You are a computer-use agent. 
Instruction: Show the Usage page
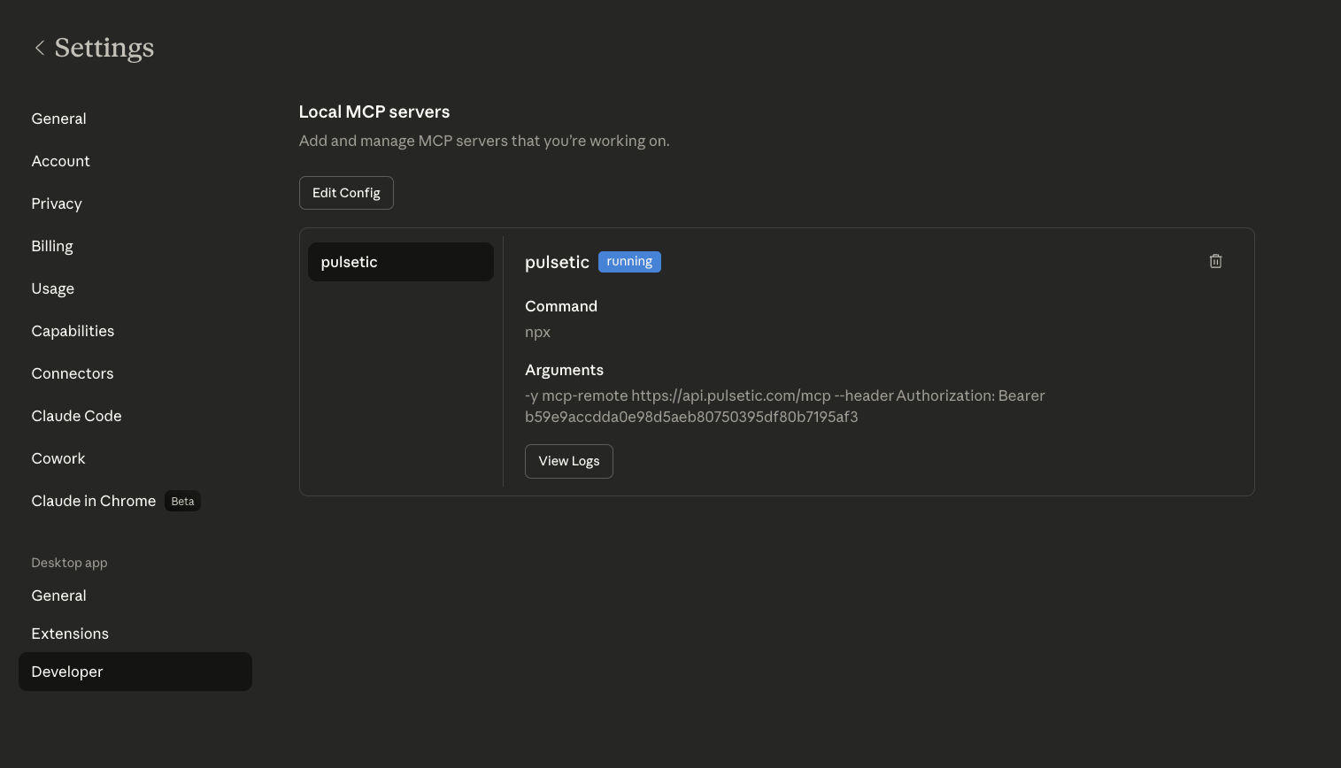pyautogui.click(x=53, y=288)
